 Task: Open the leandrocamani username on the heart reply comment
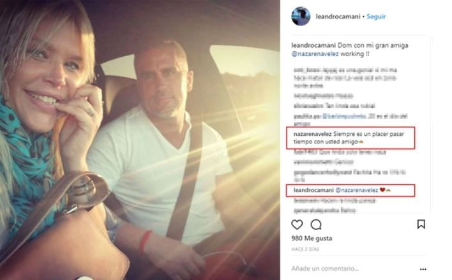point(313,190)
